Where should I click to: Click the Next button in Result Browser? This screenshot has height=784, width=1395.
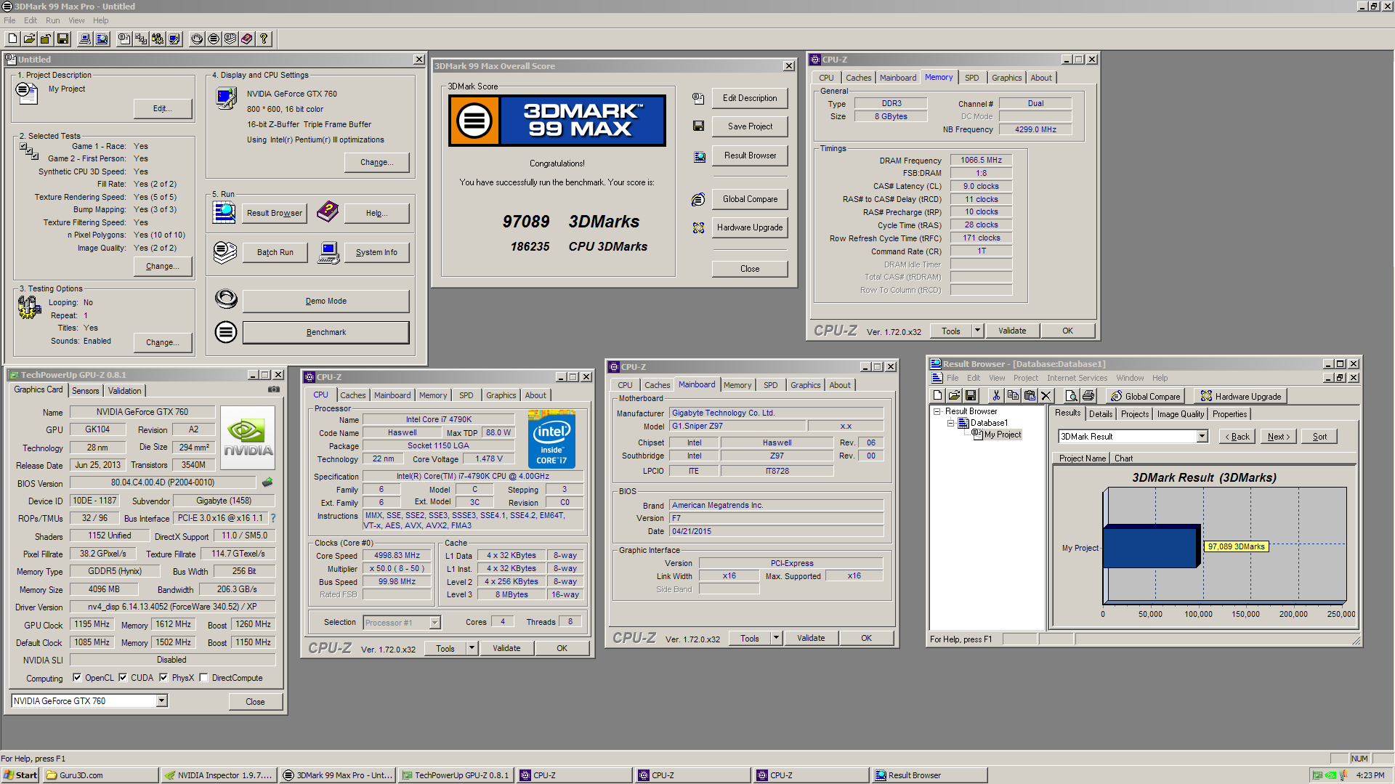click(1278, 437)
